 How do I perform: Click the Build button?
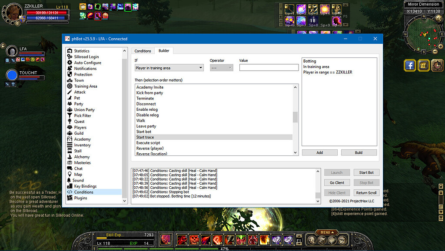point(359,152)
